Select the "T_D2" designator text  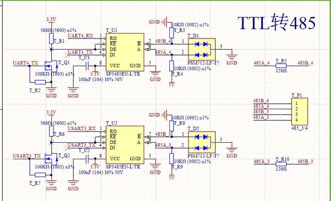[x=193, y=128]
